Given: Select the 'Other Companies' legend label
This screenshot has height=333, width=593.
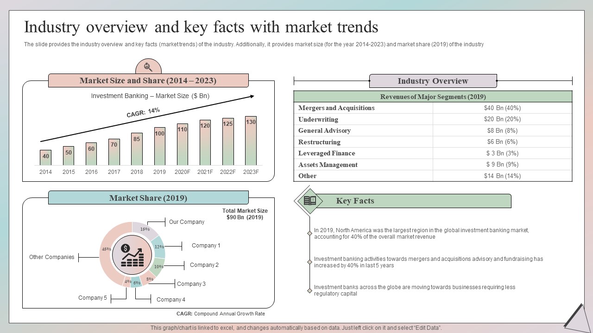Looking at the screenshot, I should point(52,257).
